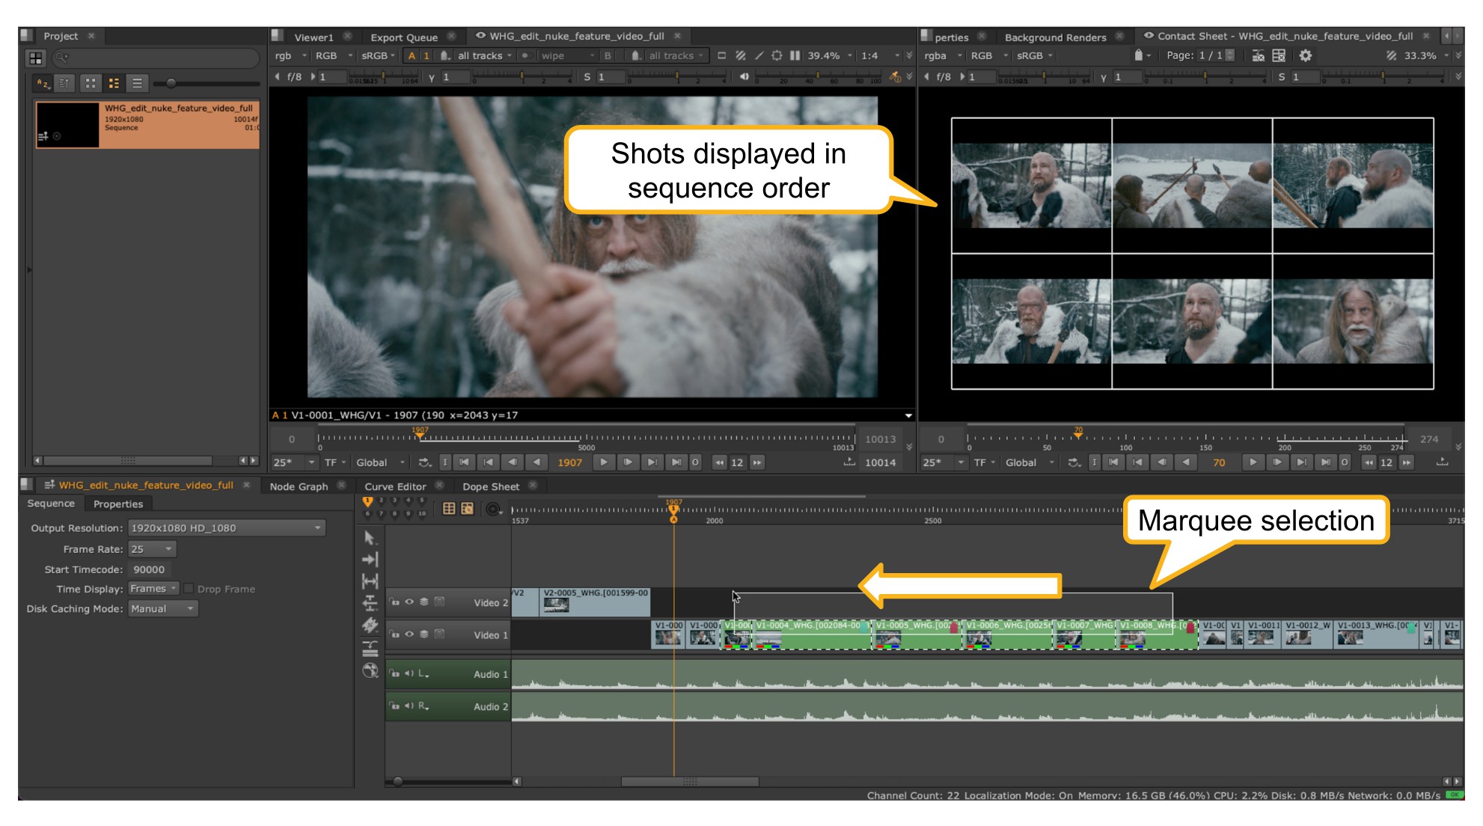
Task: Switch to the Node Graph tab
Action: (x=299, y=486)
